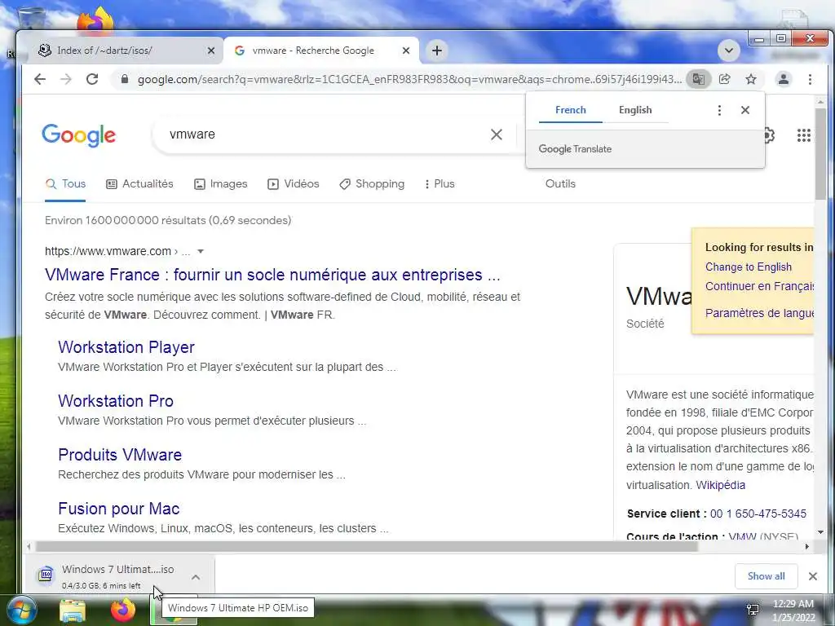The image size is (835, 626).
Task: Select English in the translate popup
Action: [x=635, y=110]
